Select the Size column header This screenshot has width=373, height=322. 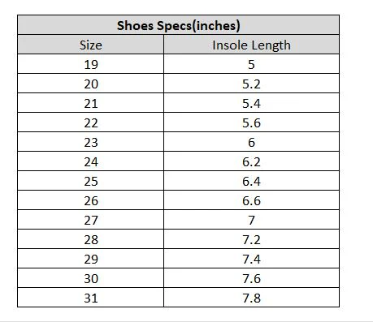[91, 45]
